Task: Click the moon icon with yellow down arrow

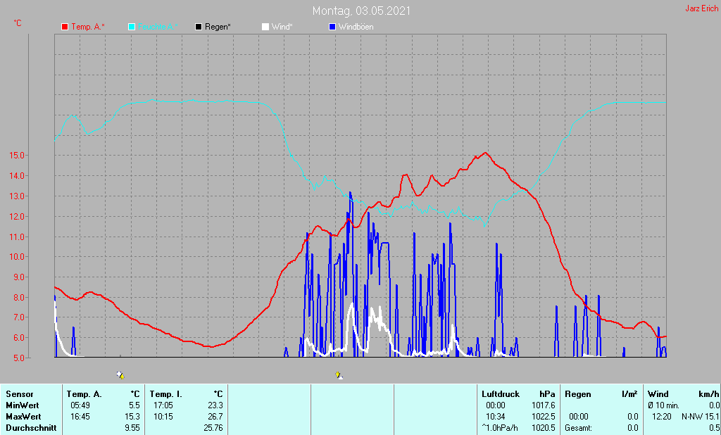Action: point(339,375)
